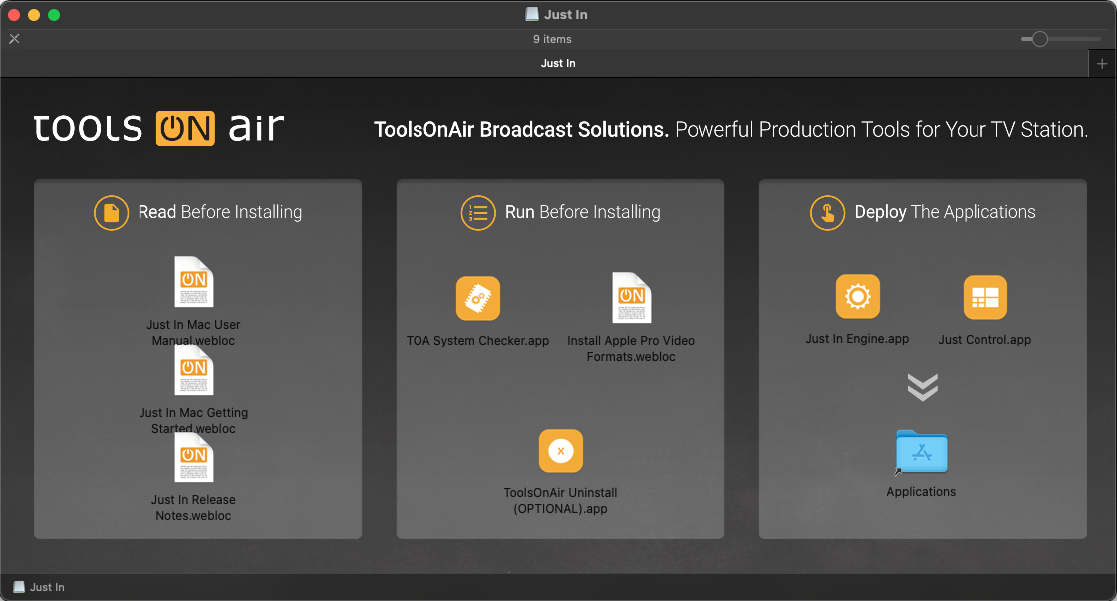Viewport: 1117px width, 601px height.
Task: Select the Install Apple Pro Video Formats webloc icon
Action: click(x=631, y=298)
